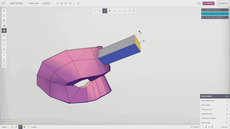Select the lasso selection tool
230x129 pixels.
(124, 11)
